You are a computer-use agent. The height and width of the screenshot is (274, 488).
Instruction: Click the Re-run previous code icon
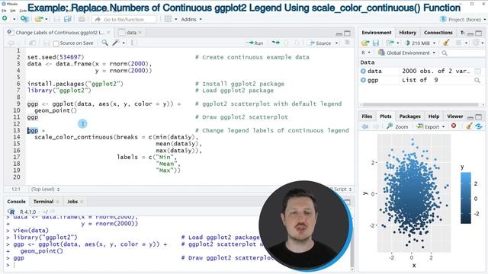tap(275, 43)
